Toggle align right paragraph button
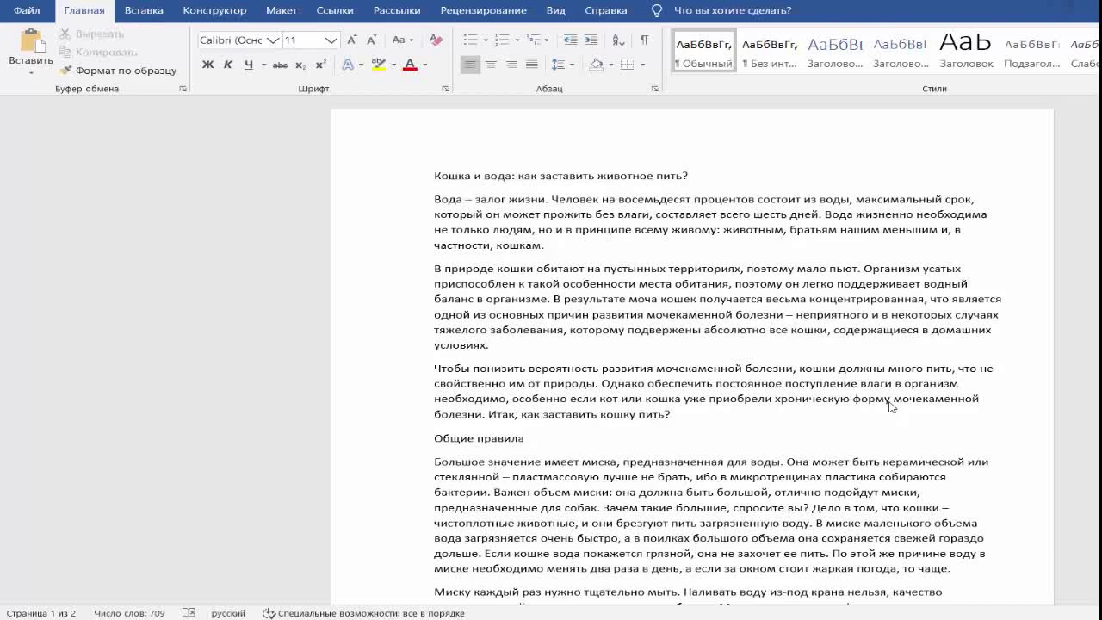 [x=511, y=65]
